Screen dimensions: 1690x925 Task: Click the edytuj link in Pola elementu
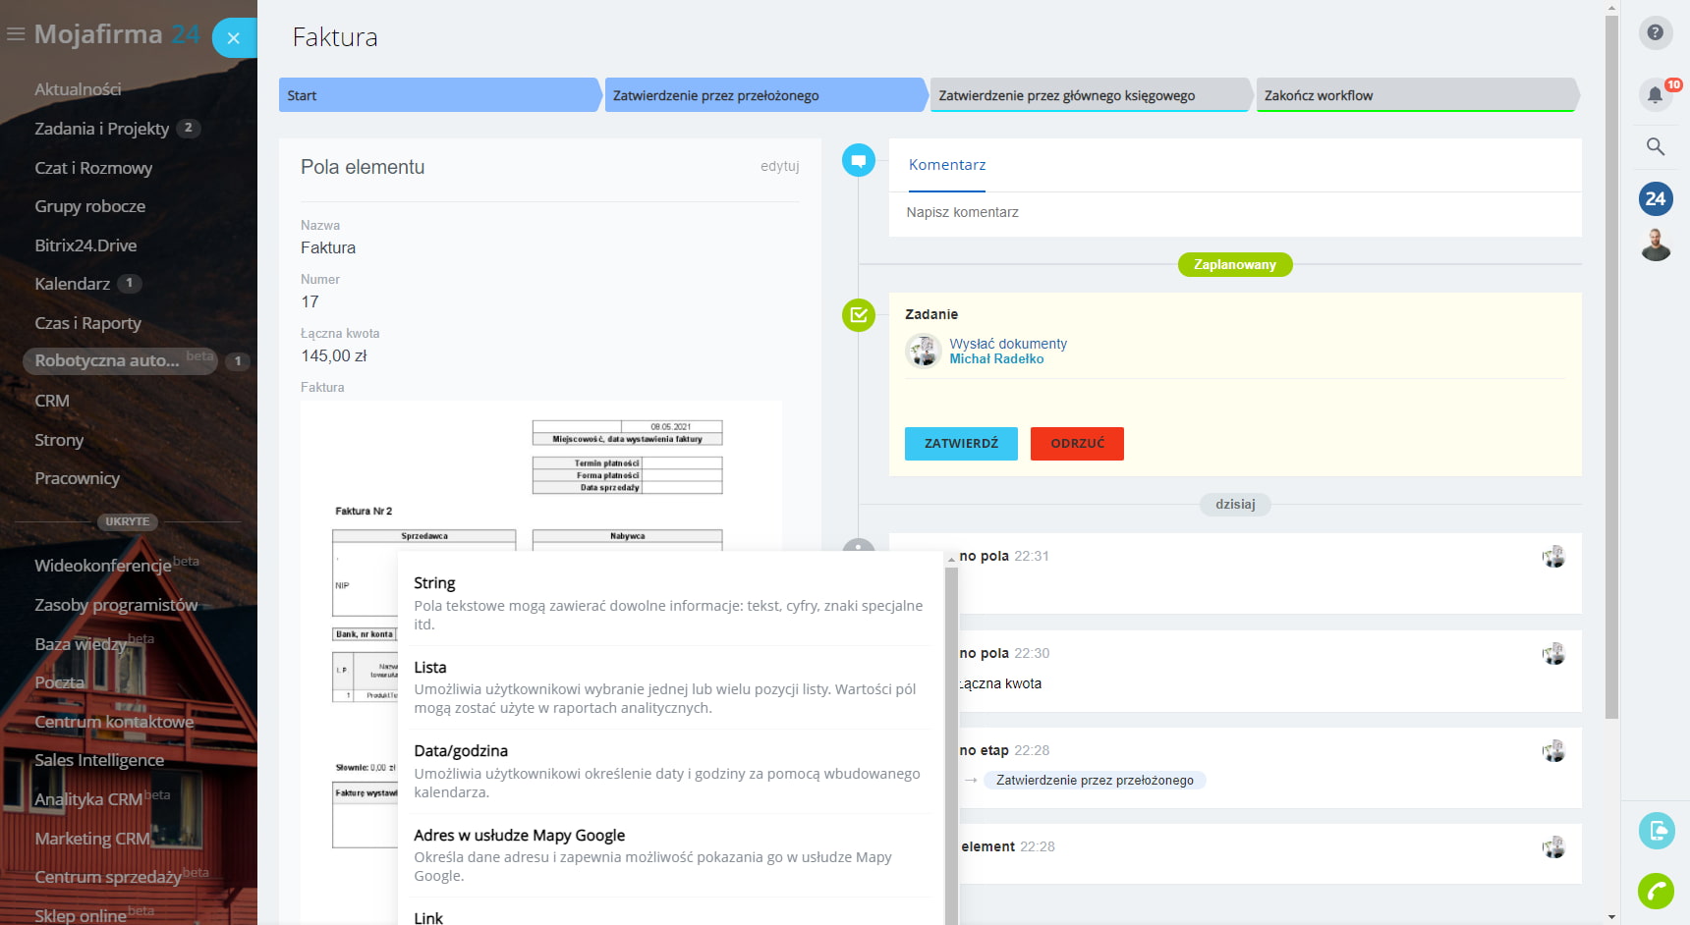pyautogui.click(x=779, y=167)
